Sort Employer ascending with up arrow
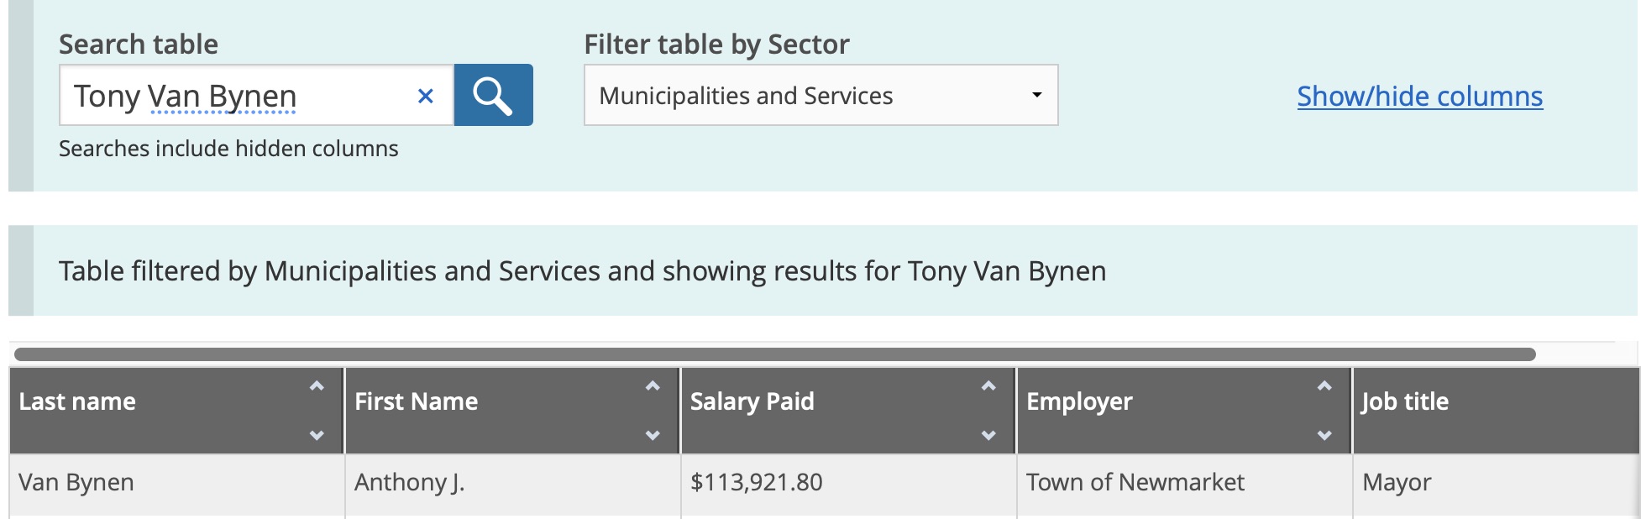The image size is (1641, 519). 1324,386
